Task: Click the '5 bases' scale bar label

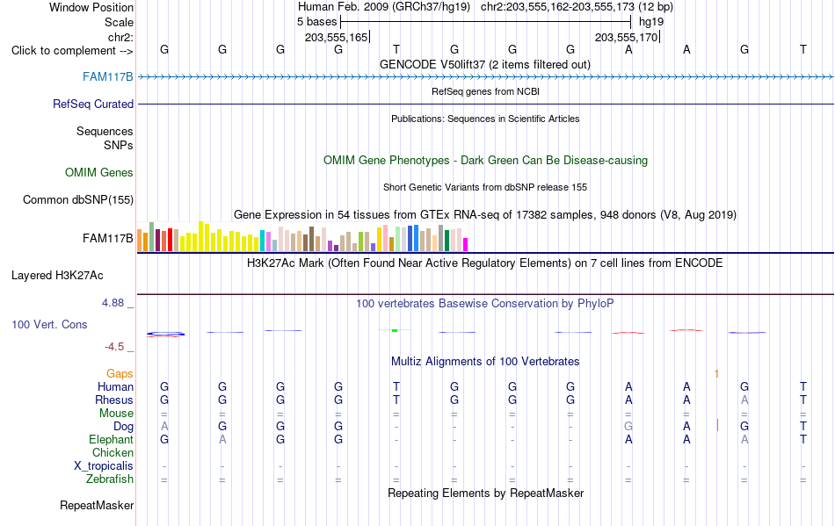Action: click(316, 22)
